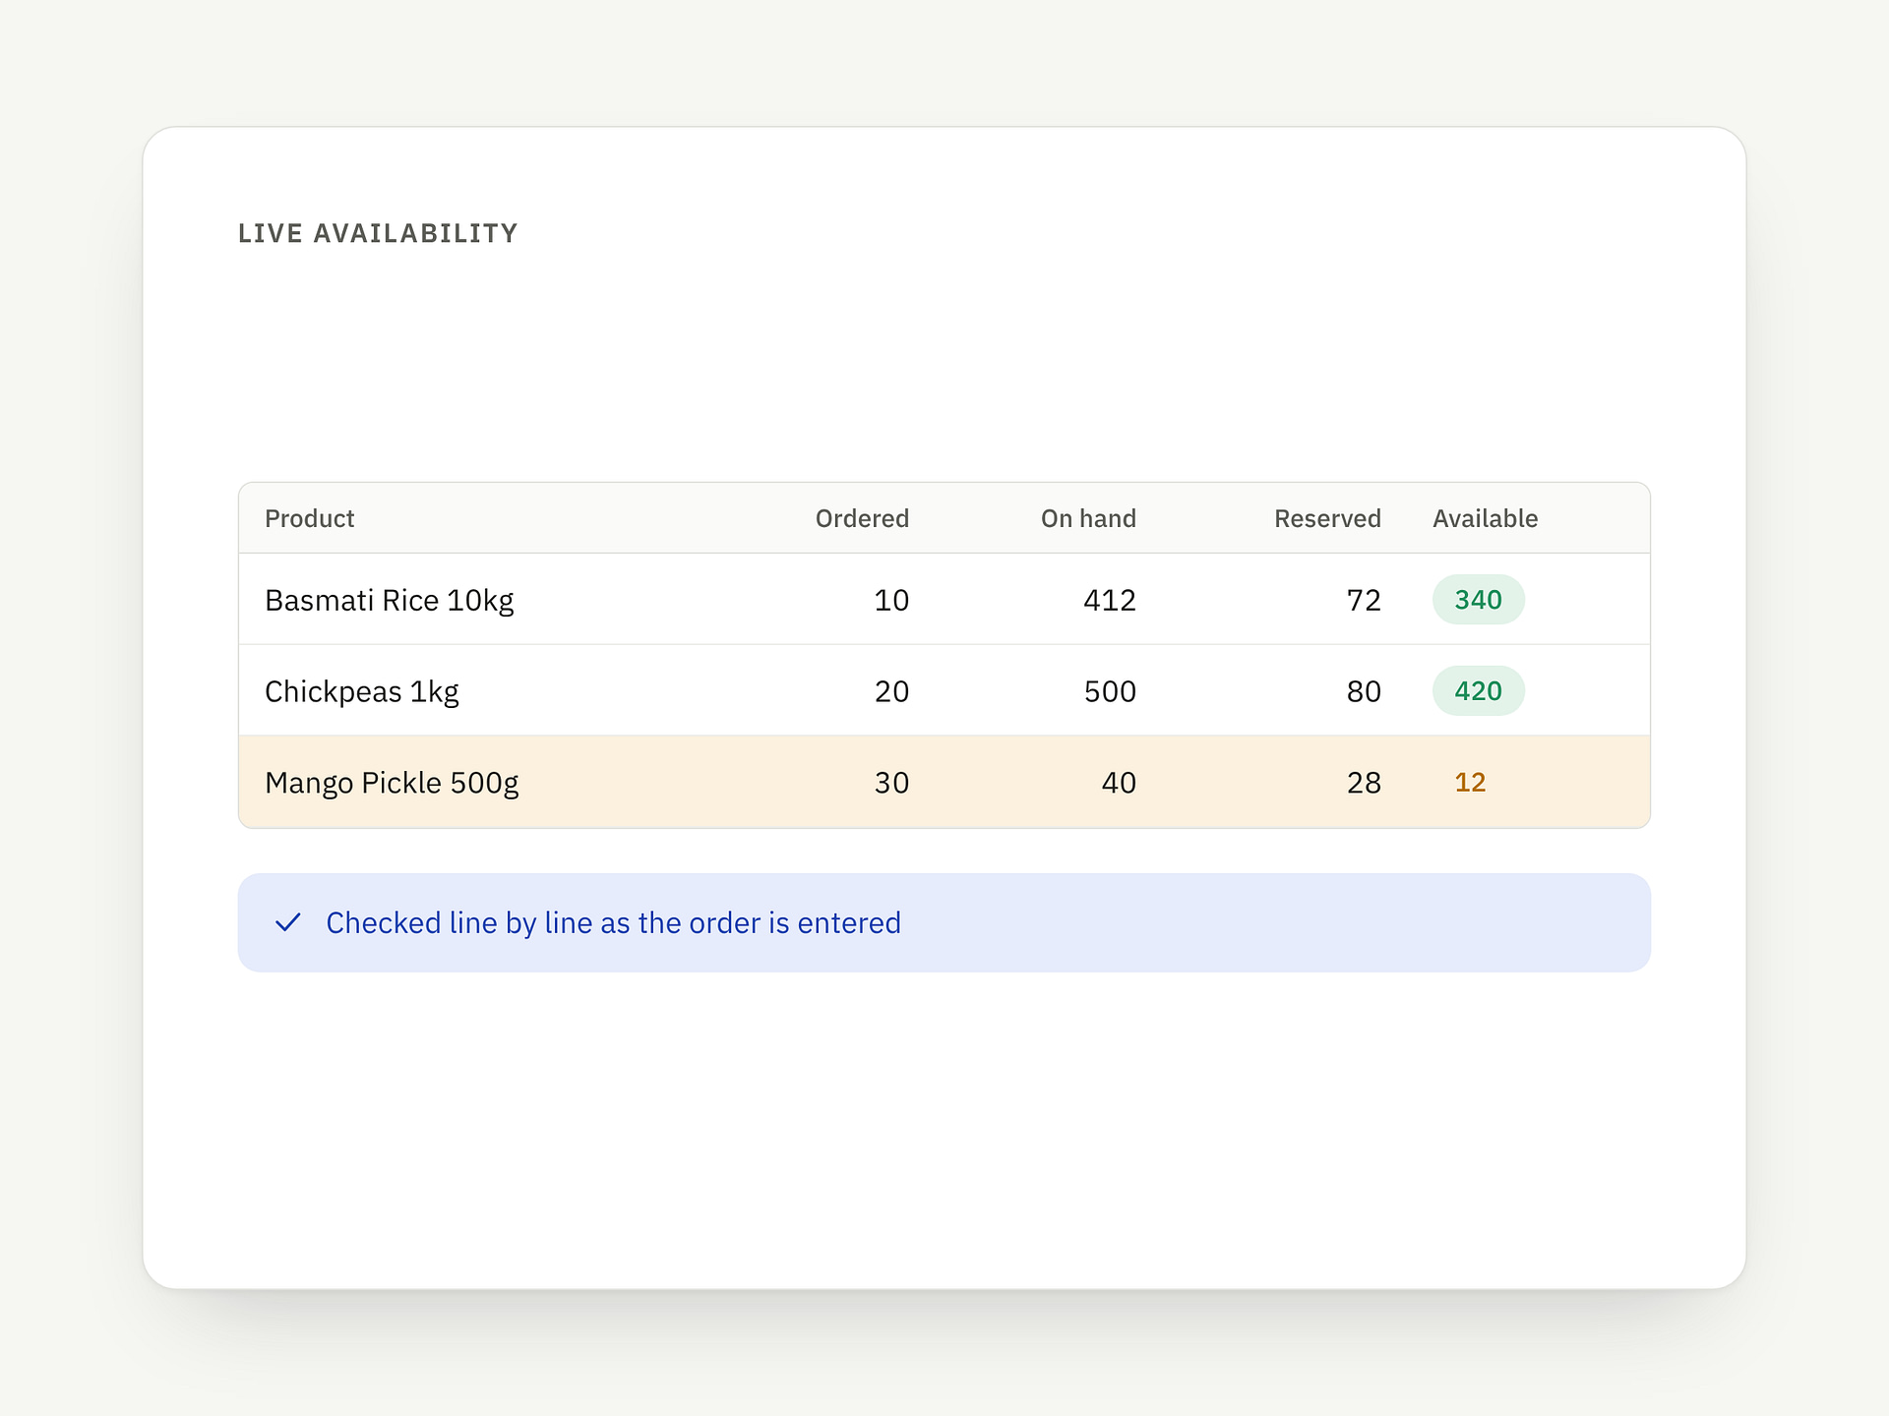Click on-hand value 40 for Mango Pickle
1889x1416 pixels.
pos(1119,783)
